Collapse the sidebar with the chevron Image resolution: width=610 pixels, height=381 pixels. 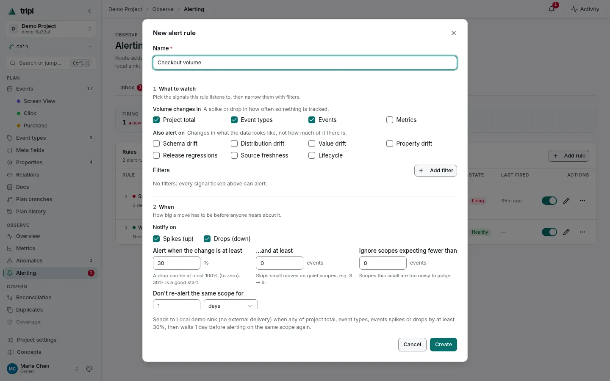click(89, 11)
